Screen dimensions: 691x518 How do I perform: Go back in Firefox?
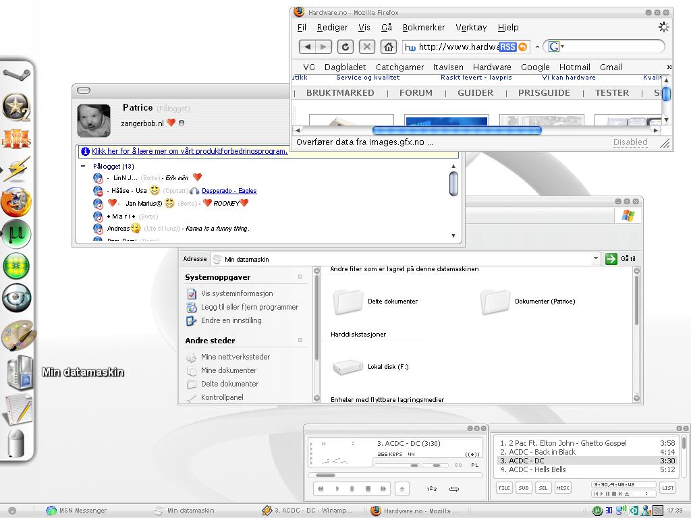click(x=307, y=47)
